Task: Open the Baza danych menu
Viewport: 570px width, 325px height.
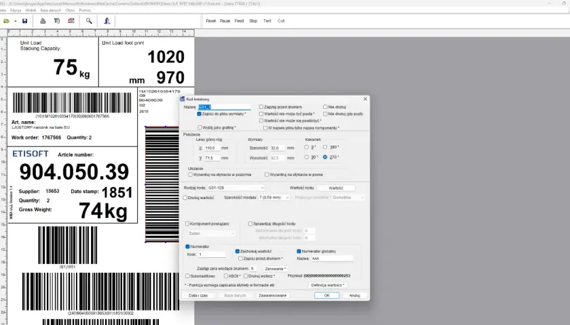Action: pyautogui.click(x=50, y=10)
